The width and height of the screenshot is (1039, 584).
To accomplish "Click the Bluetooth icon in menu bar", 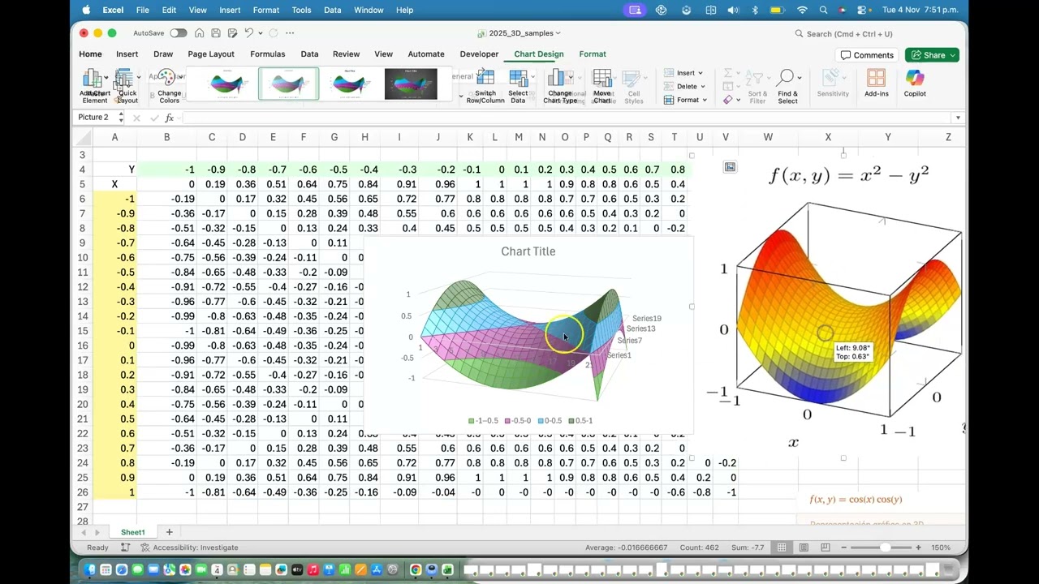I will 754,10.
